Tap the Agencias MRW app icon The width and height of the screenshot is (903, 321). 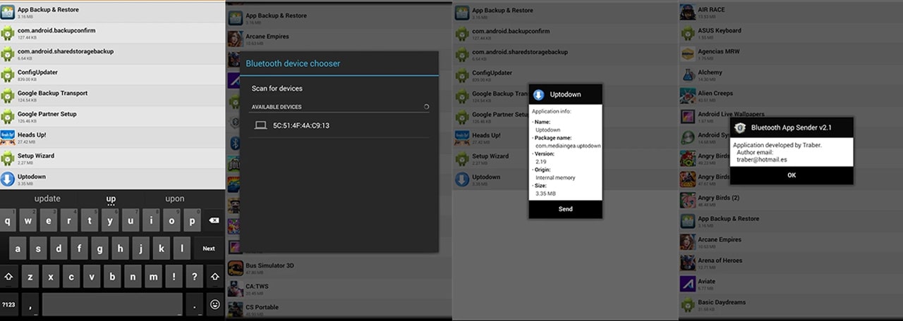pyautogui.click(x=688, y=53)
